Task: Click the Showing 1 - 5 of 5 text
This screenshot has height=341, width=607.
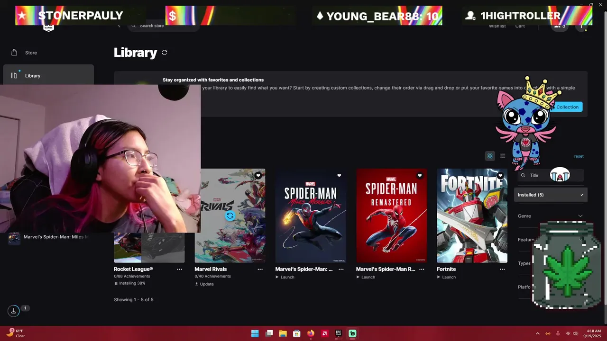Action: tap(134, 300)
